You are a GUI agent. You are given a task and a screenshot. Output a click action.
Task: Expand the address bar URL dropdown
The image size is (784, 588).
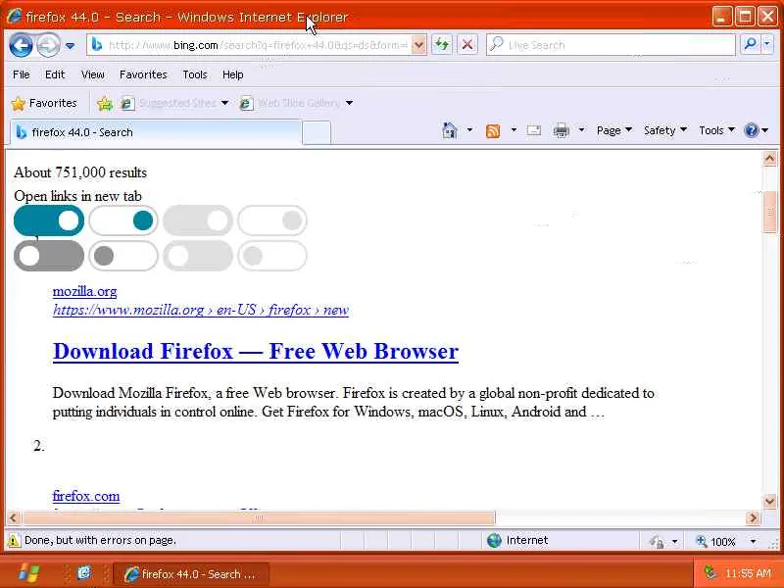(419, 45)
